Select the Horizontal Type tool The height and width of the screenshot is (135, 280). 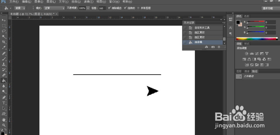[4, 103]
